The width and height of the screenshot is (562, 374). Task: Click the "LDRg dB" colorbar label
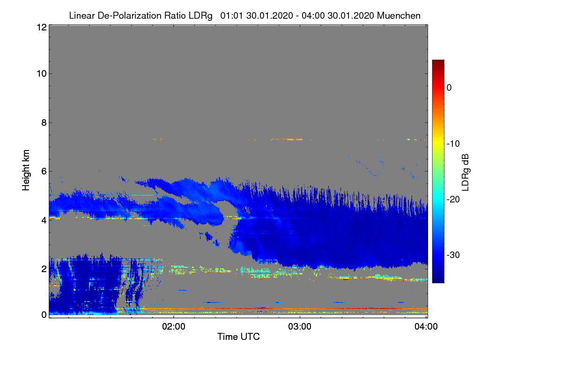tap(465, 172)
